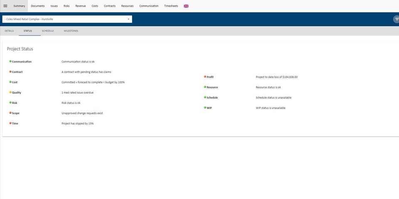This screenshot has height=199, width=399.
Task: Open the Revenue menu item
Action: click(80, 6)
